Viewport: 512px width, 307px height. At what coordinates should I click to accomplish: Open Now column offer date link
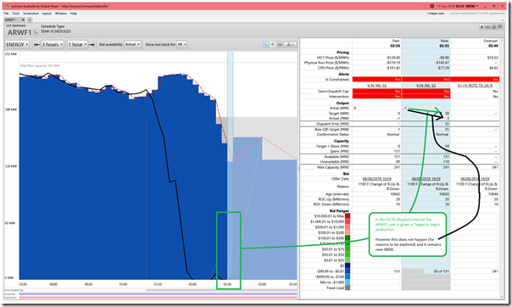click(x=426, y=179)
